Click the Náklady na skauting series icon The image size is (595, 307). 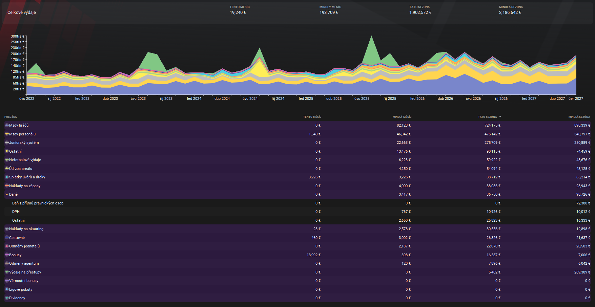[x=7, y=229]
